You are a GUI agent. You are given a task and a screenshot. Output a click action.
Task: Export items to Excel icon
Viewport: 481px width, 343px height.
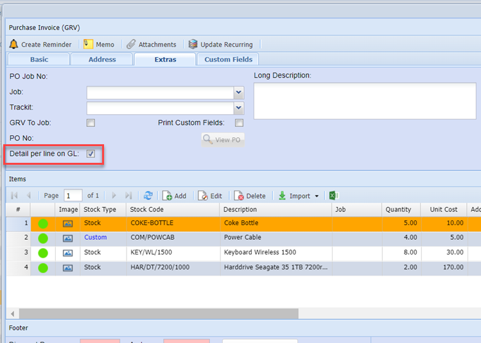click(x=334, y=196)
